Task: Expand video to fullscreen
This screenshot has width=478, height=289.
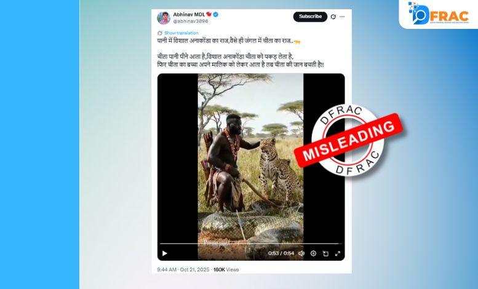Action: [338, 253]
